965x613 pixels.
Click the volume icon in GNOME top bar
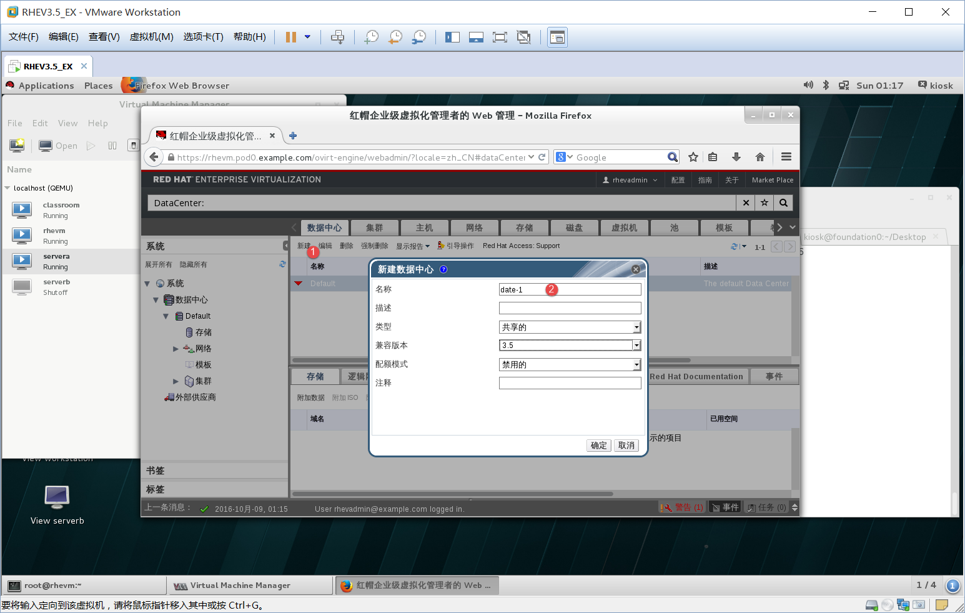[808, 85]
